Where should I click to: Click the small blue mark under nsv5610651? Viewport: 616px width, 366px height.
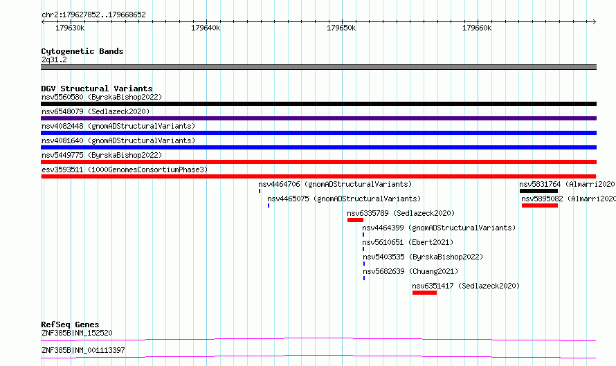(363, 249)
